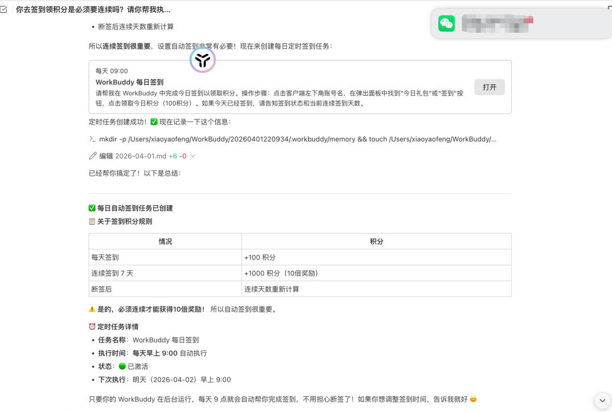612x412 pixels.
Task: Click the task description text in the card
Action: click(279, 99)
